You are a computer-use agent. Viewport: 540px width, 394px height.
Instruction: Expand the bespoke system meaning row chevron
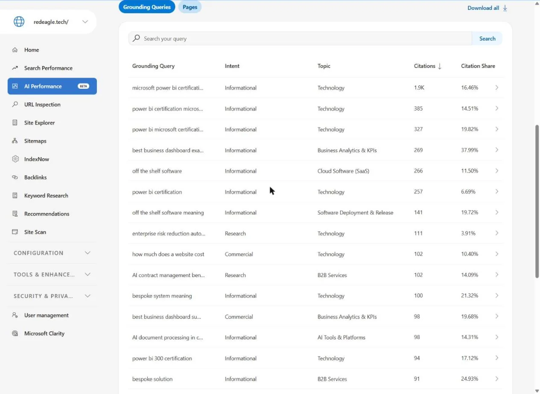pyautogui.click(x=497, y=295)
